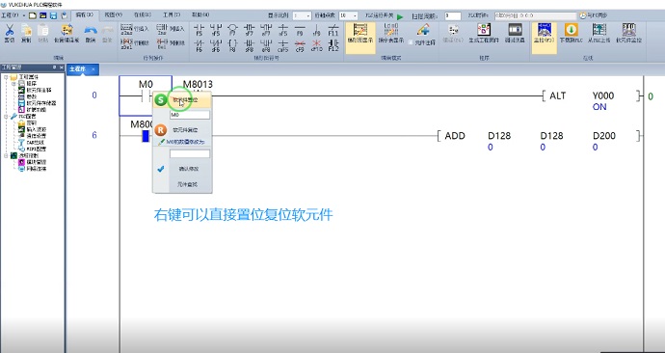
Task: Open the 视图 ribbon tab
Action: click(x=113, y=15)
